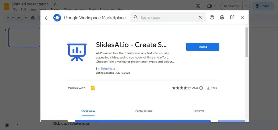Viewport: 278px width, 130px height.
Task: Open the Slide menu
Action: tap(67, 9)
